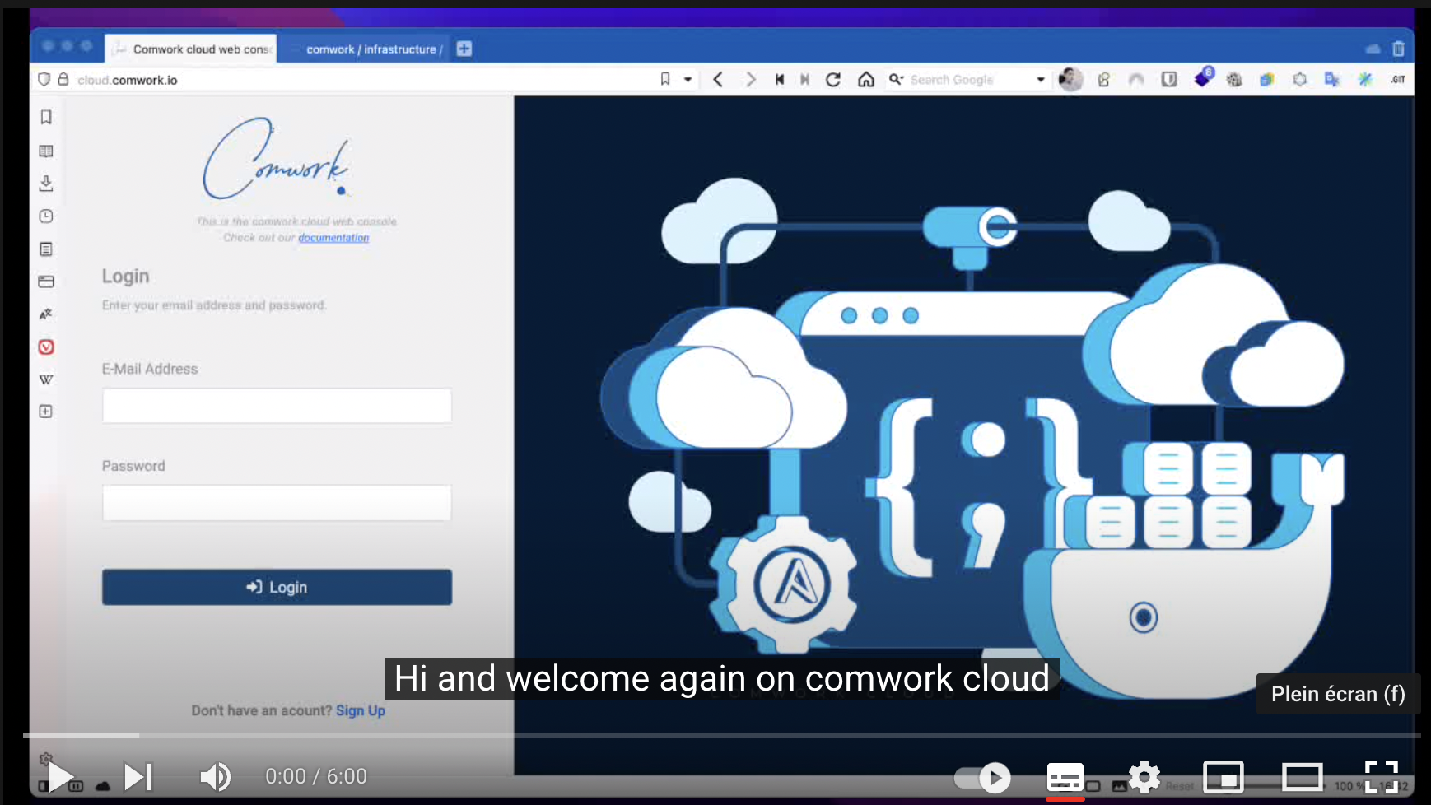The image size is (1431, 805).
Task: Open the user profile avatar
Action: 1070,79
